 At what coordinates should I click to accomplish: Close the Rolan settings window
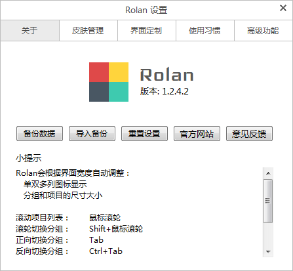click(283, 8)
